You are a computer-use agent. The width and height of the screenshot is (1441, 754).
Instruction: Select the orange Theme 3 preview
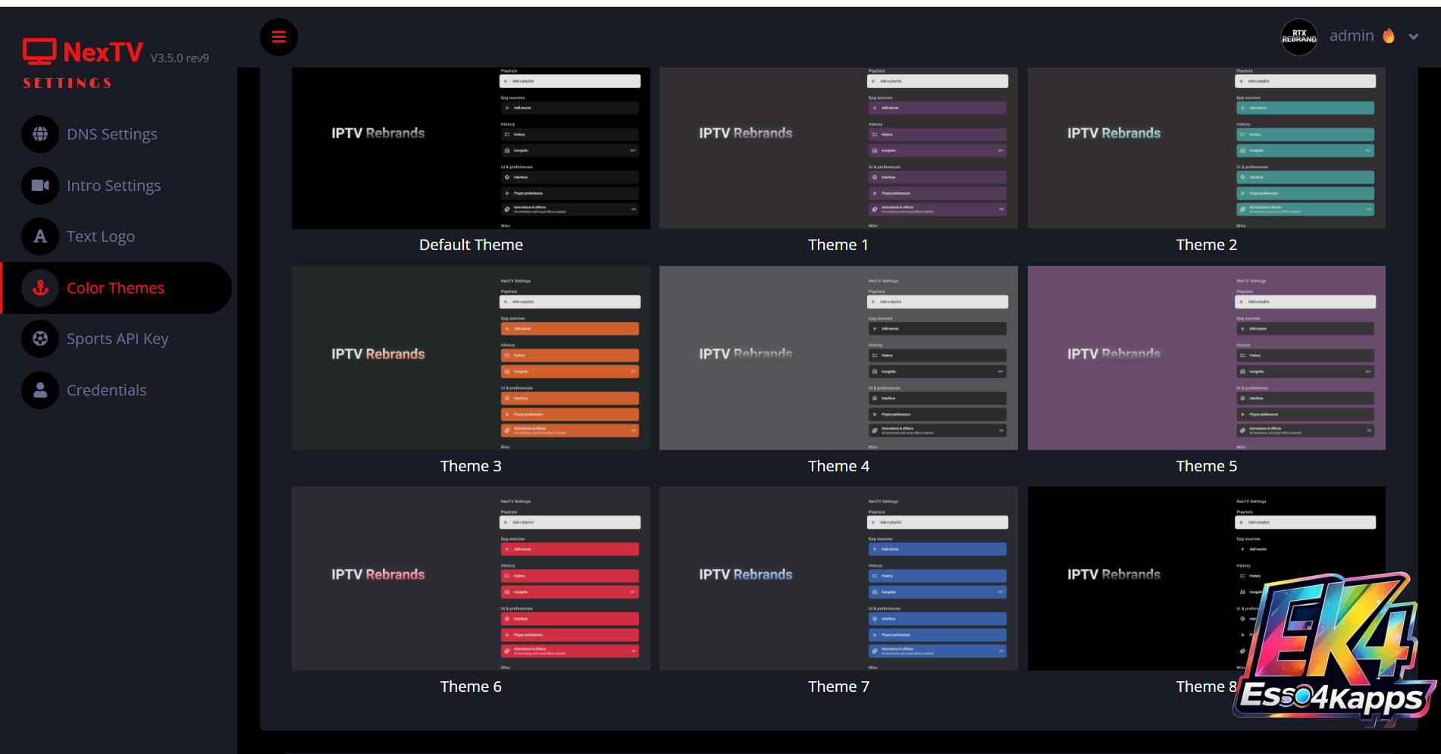click(x=471, y=358)
